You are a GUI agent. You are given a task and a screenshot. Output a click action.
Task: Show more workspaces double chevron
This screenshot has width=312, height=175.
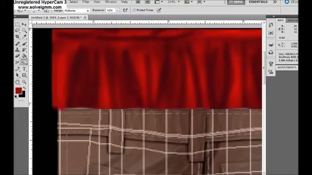coord(275,2)
